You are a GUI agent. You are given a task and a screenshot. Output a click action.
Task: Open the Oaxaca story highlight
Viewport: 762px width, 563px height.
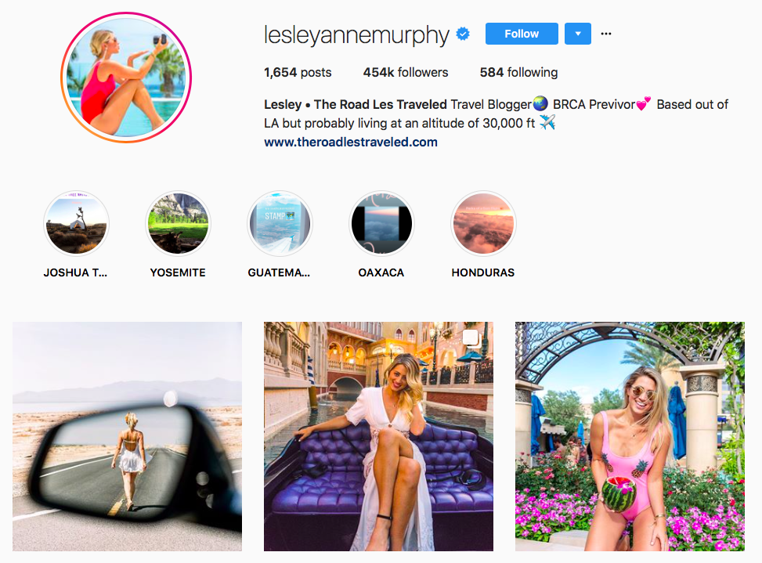381,223
